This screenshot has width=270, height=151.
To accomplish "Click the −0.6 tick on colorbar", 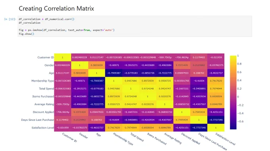I will click(240, 122).
